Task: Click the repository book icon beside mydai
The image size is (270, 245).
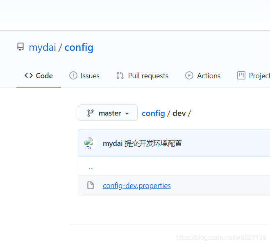Action: point(20,47)
